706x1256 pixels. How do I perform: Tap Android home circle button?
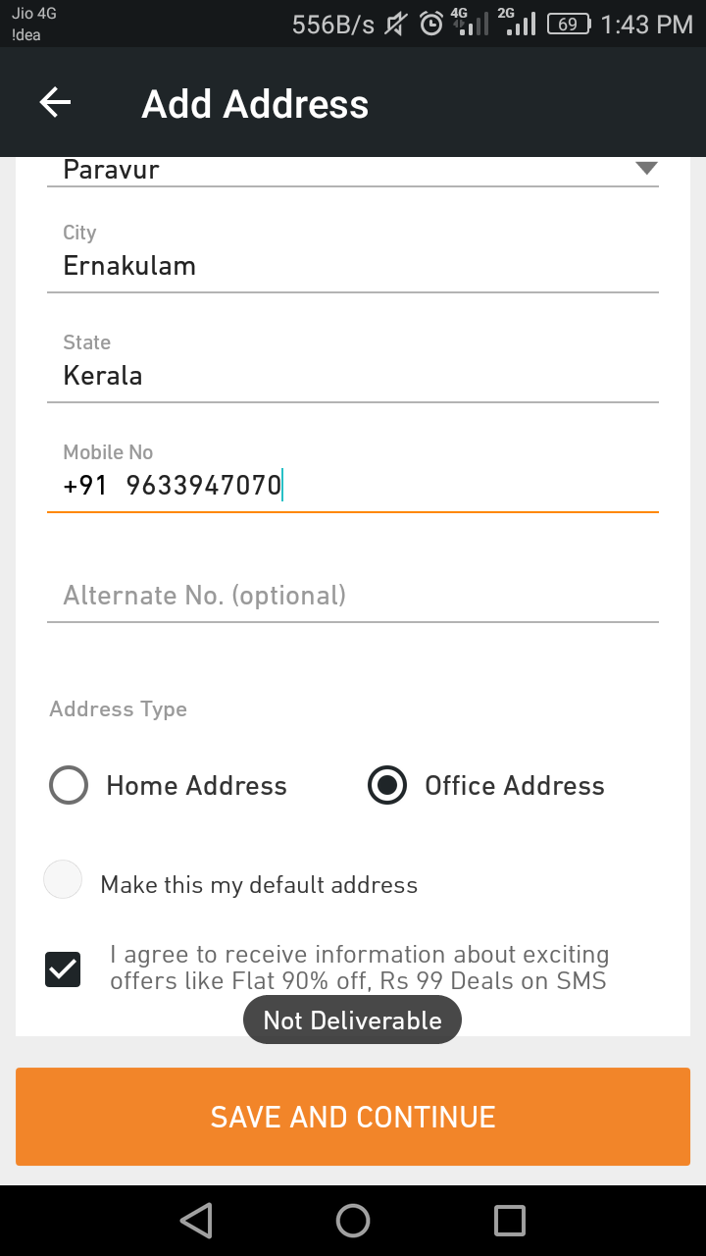point(353,1221)
